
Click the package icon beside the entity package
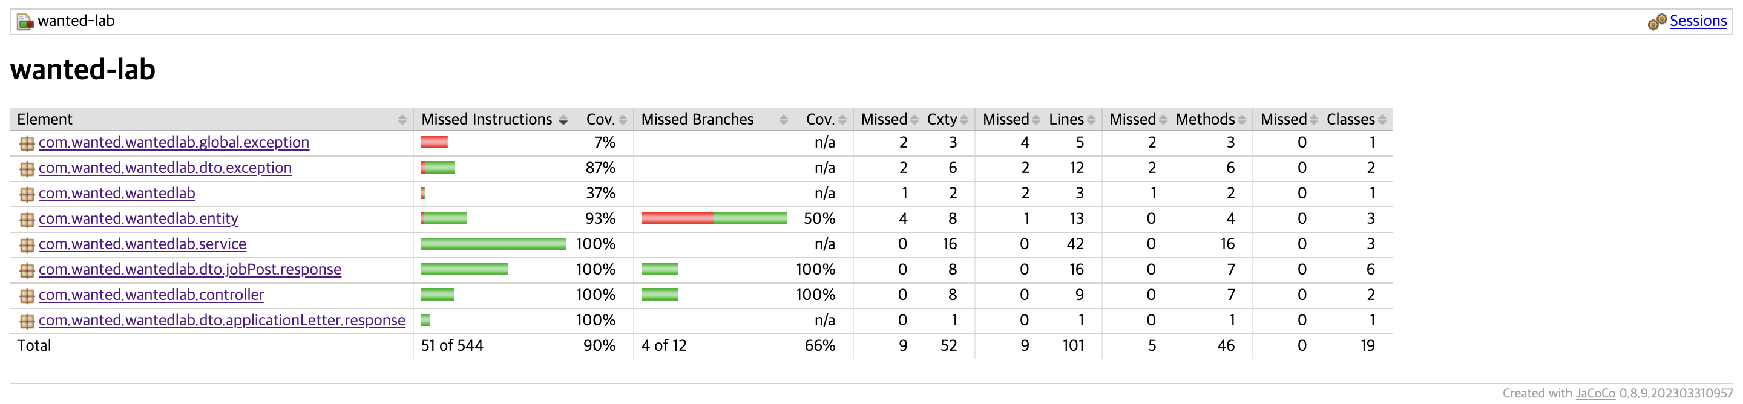27,218
